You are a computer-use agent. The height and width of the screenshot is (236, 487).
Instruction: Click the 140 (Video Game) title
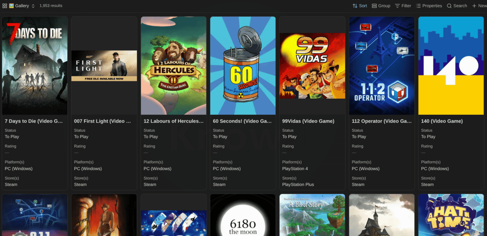442,121
